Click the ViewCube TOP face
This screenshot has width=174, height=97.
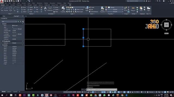166,25
